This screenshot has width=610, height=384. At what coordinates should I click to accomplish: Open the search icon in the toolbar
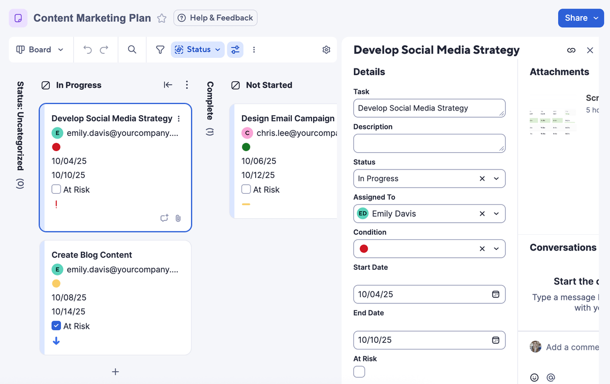tap(132, 49)
